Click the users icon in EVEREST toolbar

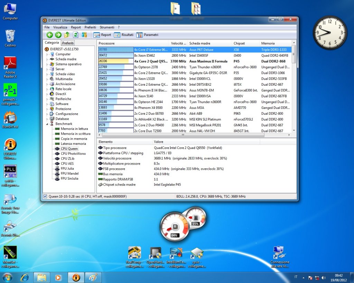[x=84, y=35]
